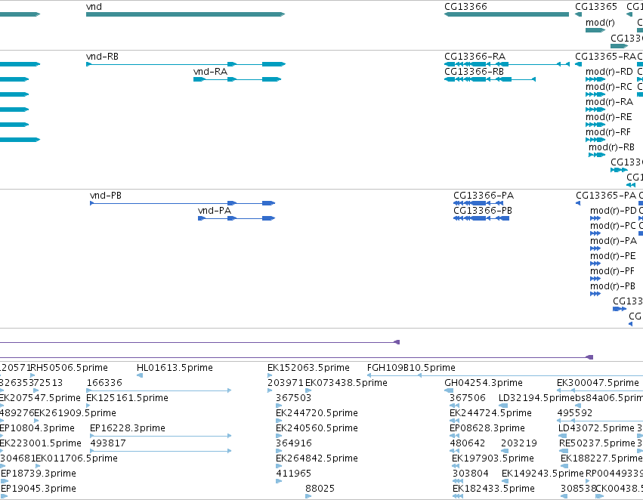
Task: Select the mod(r)-PE protein label
Action: click(x=613, y=256)
